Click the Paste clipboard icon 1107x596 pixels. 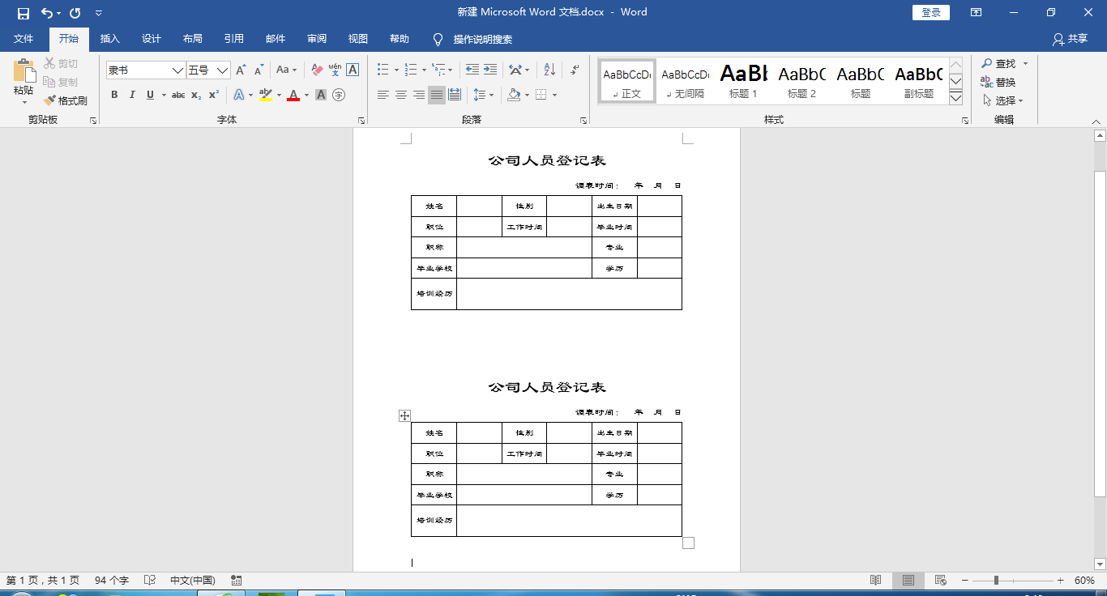tap(24, 70)
